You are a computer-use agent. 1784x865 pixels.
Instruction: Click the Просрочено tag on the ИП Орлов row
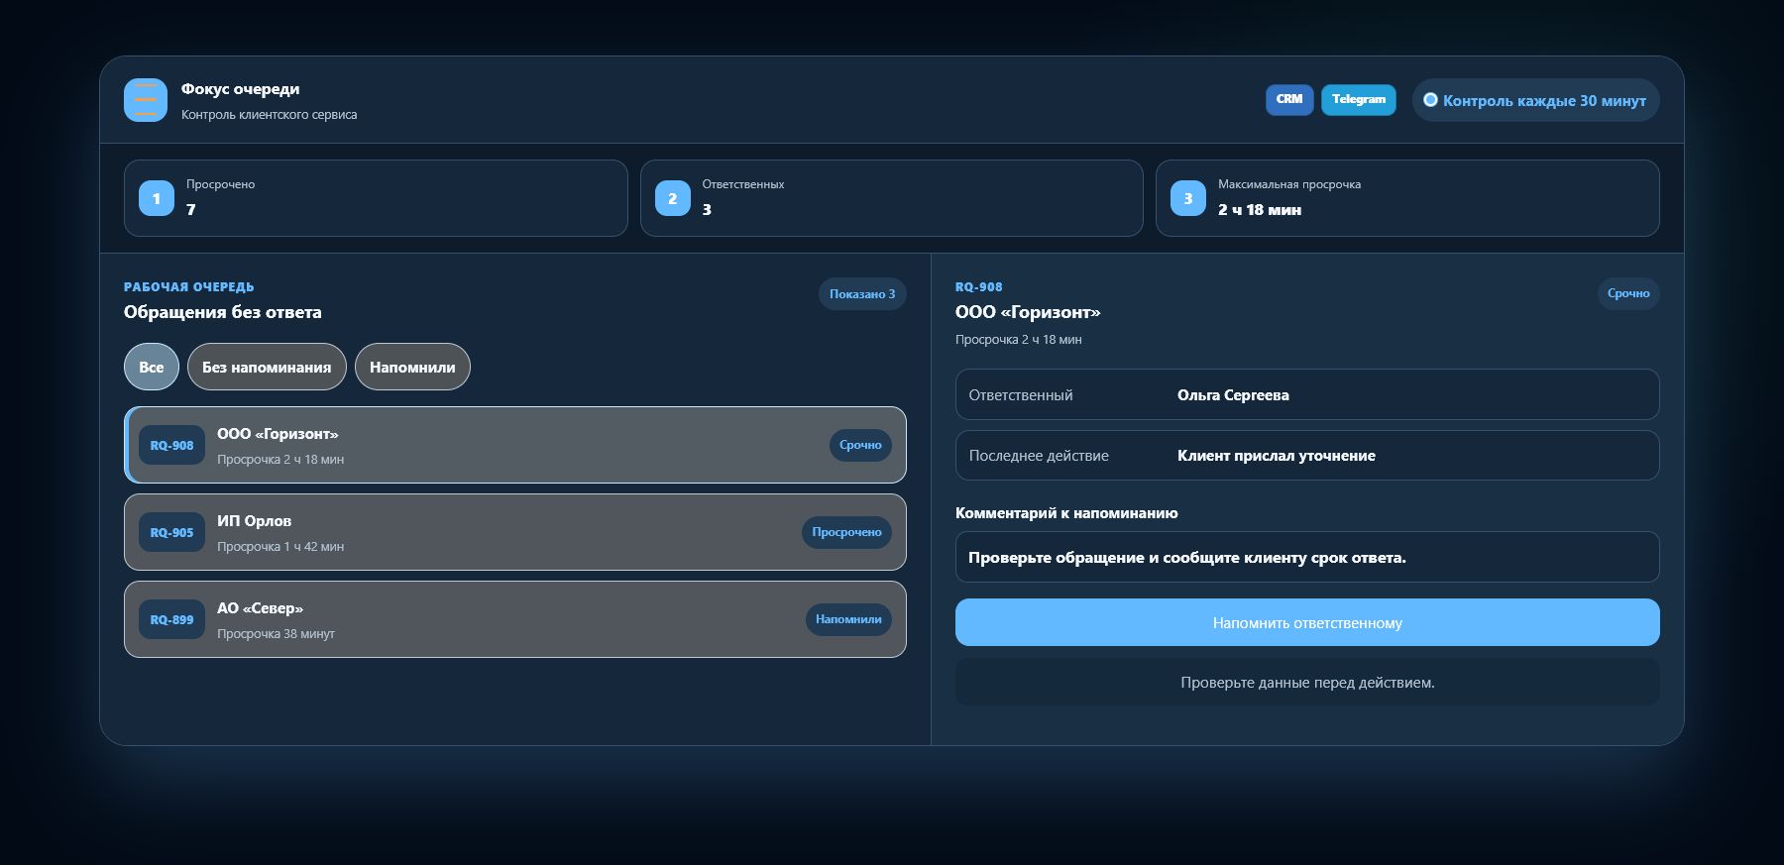click(x=846, y=532)
